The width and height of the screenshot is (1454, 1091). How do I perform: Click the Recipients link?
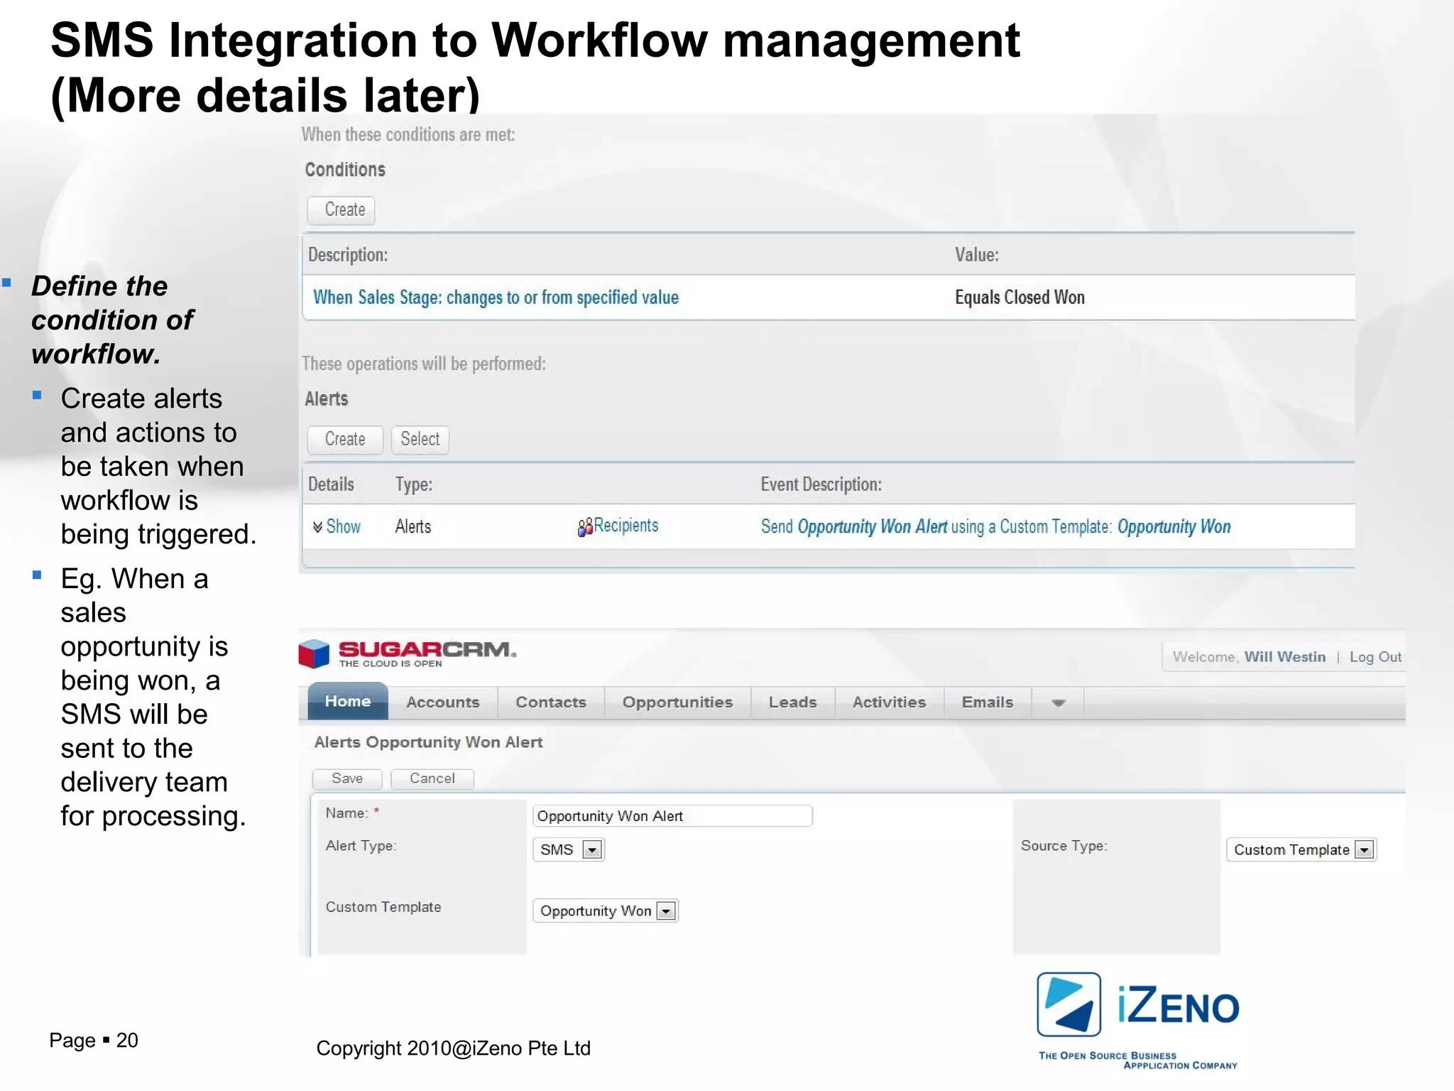coord(626,526)
